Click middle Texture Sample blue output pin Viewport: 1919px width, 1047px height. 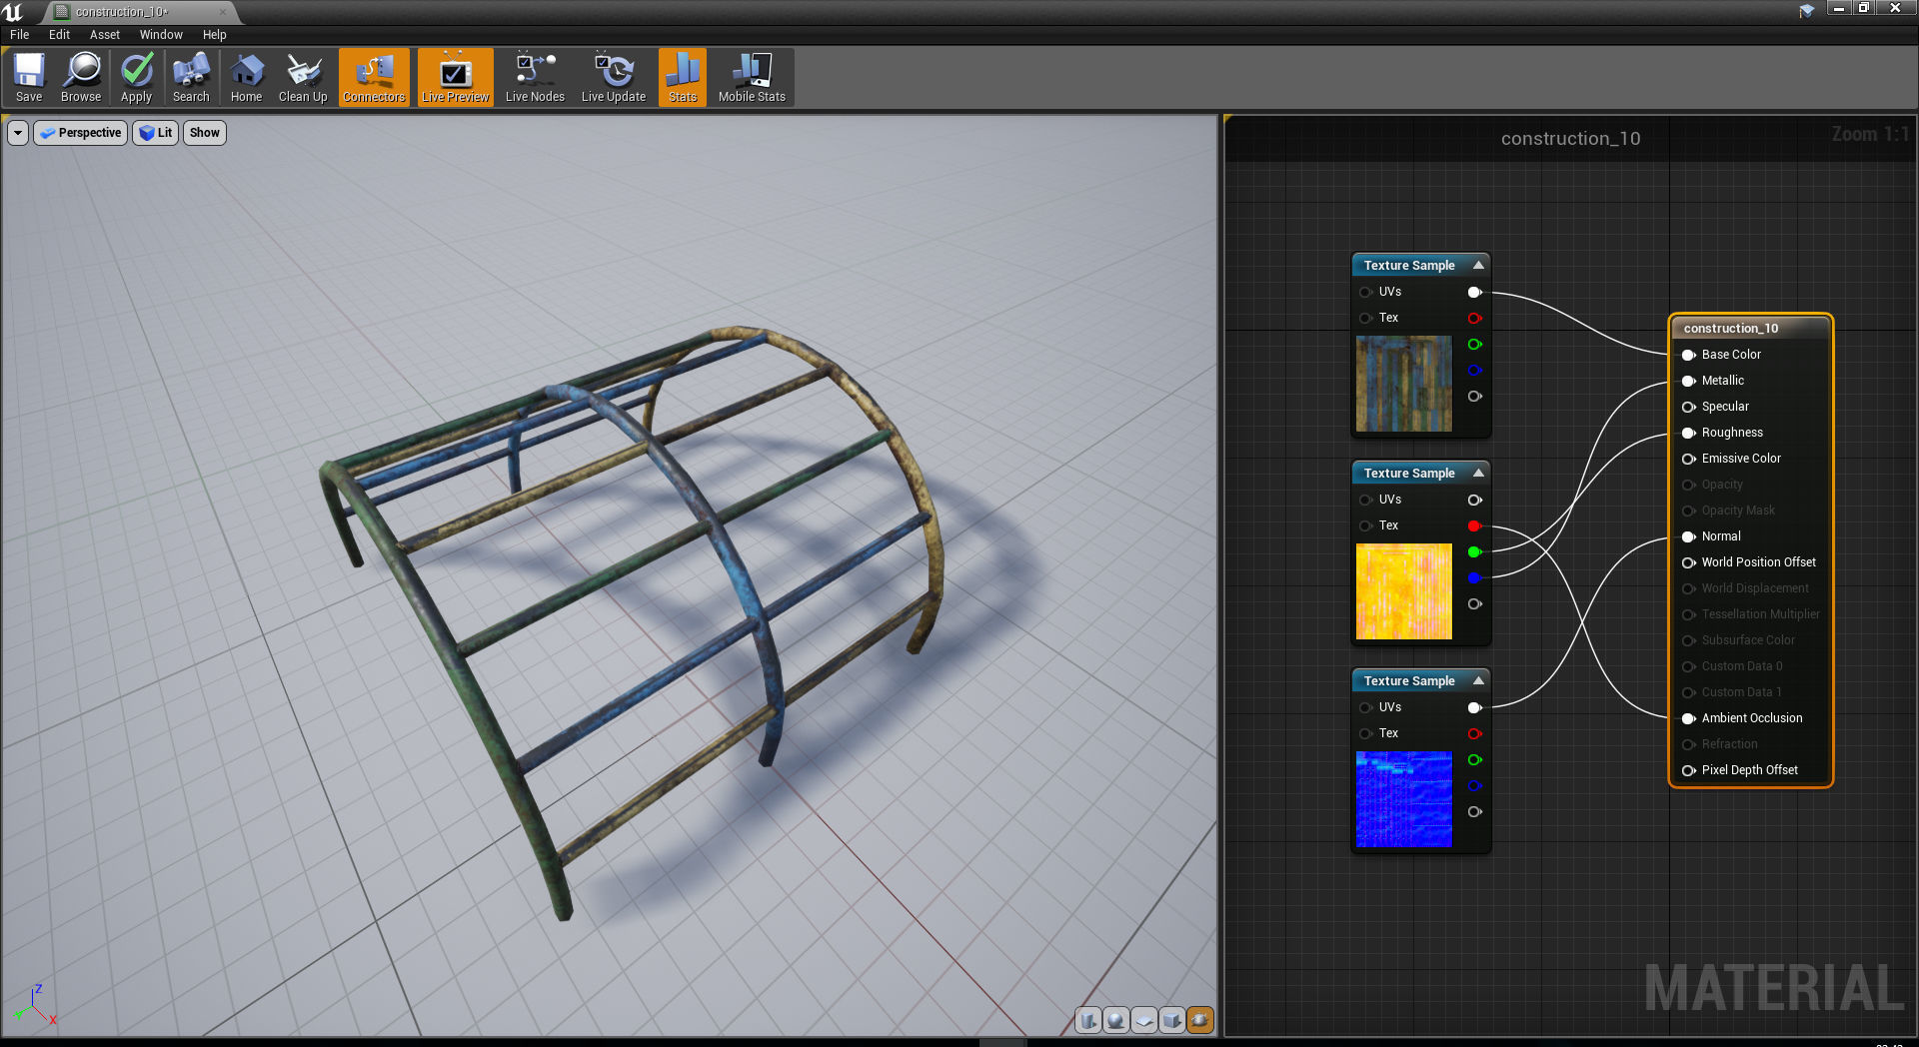click(1474, 577)
